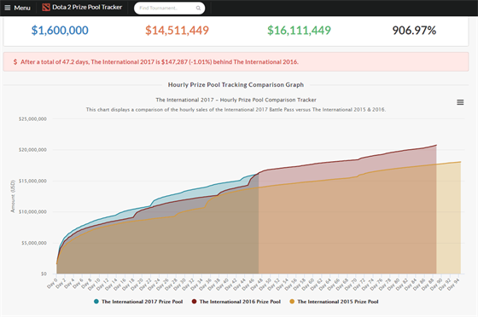Image resolution: width=478 pixels, height=317 pixels.
Task: Open the Menu label in the navbar
Action: [x=22, y=8]
